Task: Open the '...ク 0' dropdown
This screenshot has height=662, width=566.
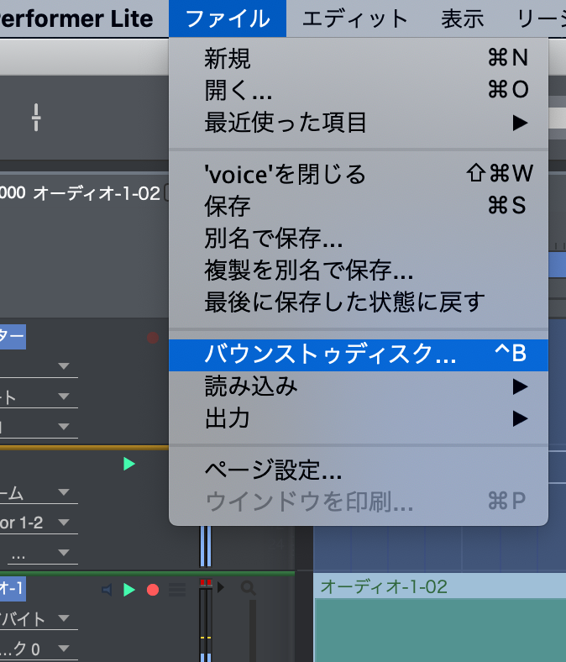Action: point(39,649)
